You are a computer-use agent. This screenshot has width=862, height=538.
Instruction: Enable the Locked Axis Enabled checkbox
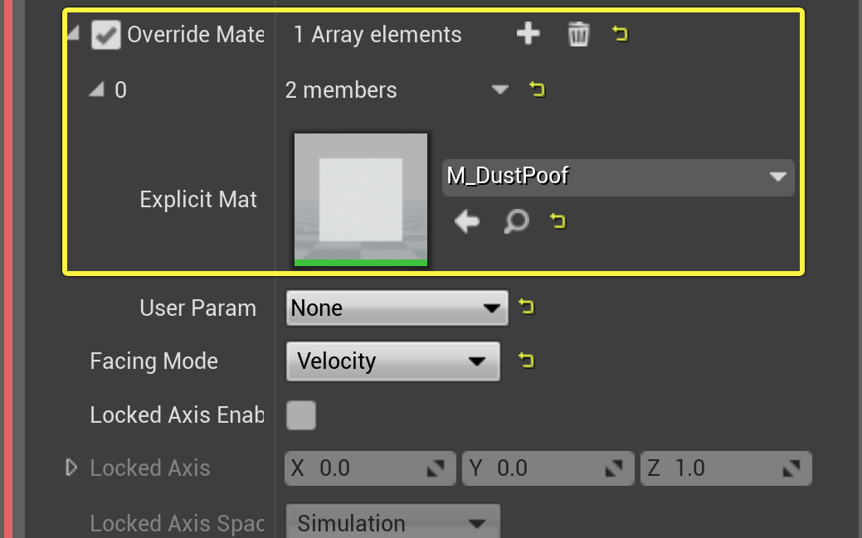[300, 415]
